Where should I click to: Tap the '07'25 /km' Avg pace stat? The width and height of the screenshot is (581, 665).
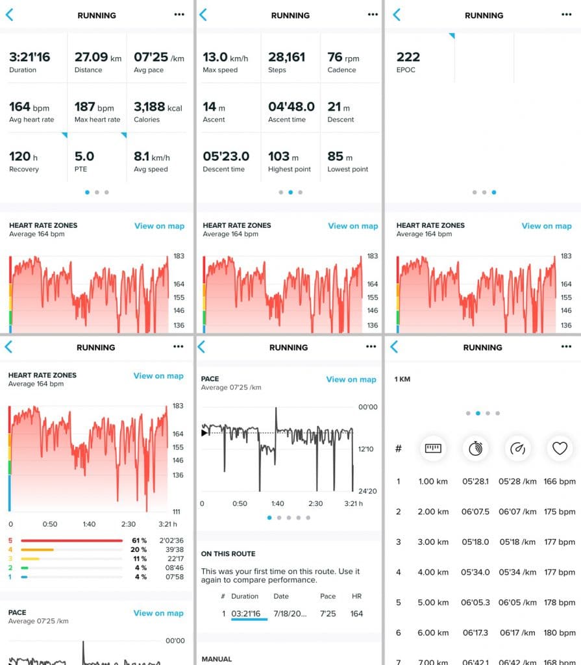159,62
